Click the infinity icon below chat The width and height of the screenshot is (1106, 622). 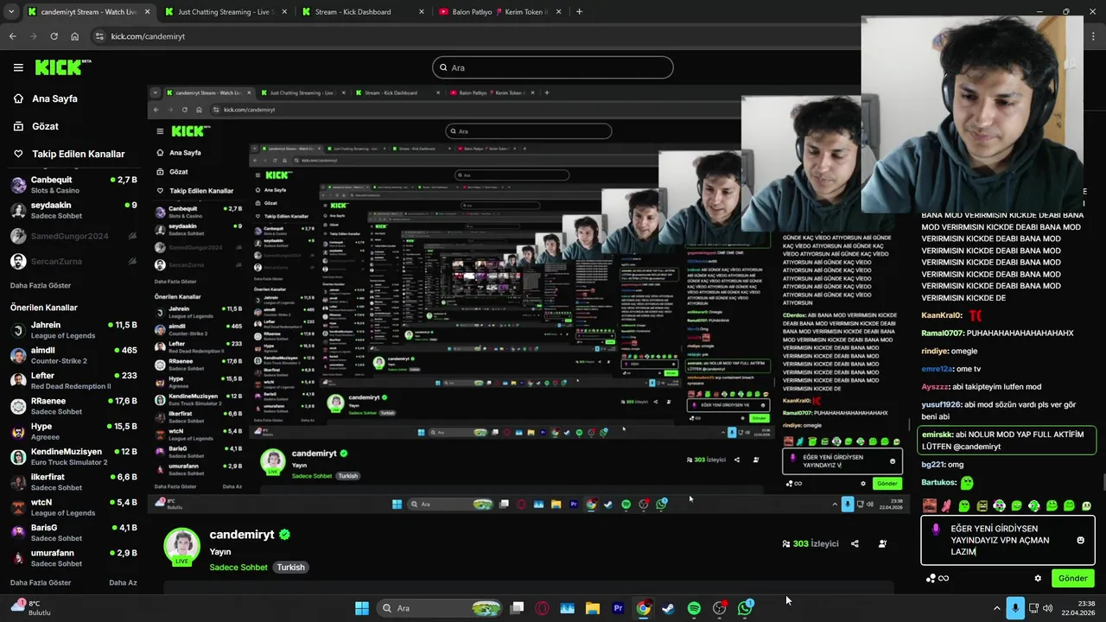click(944, 578)
